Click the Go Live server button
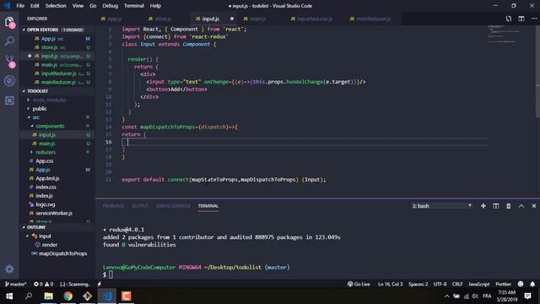540x304 pixels. [359, 284]
